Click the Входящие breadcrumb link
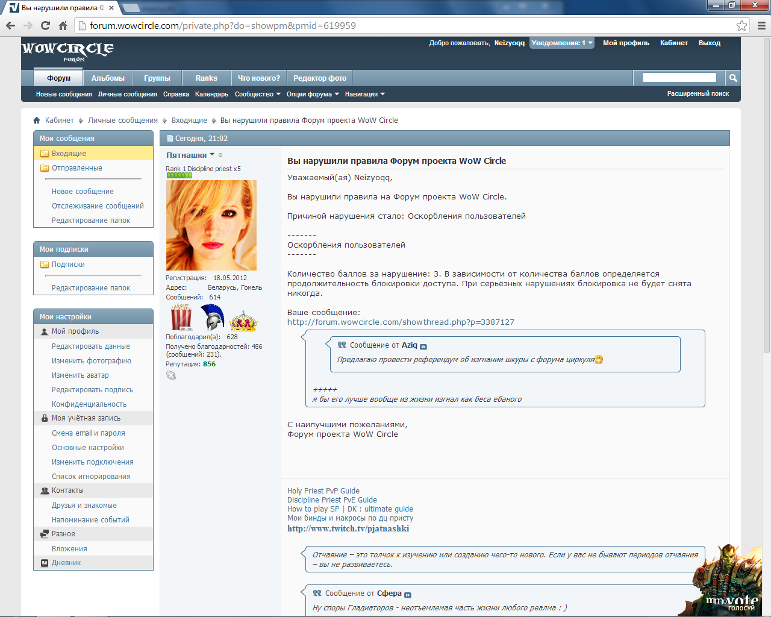This screenshot has width=771, height=617. coord(189,121)
